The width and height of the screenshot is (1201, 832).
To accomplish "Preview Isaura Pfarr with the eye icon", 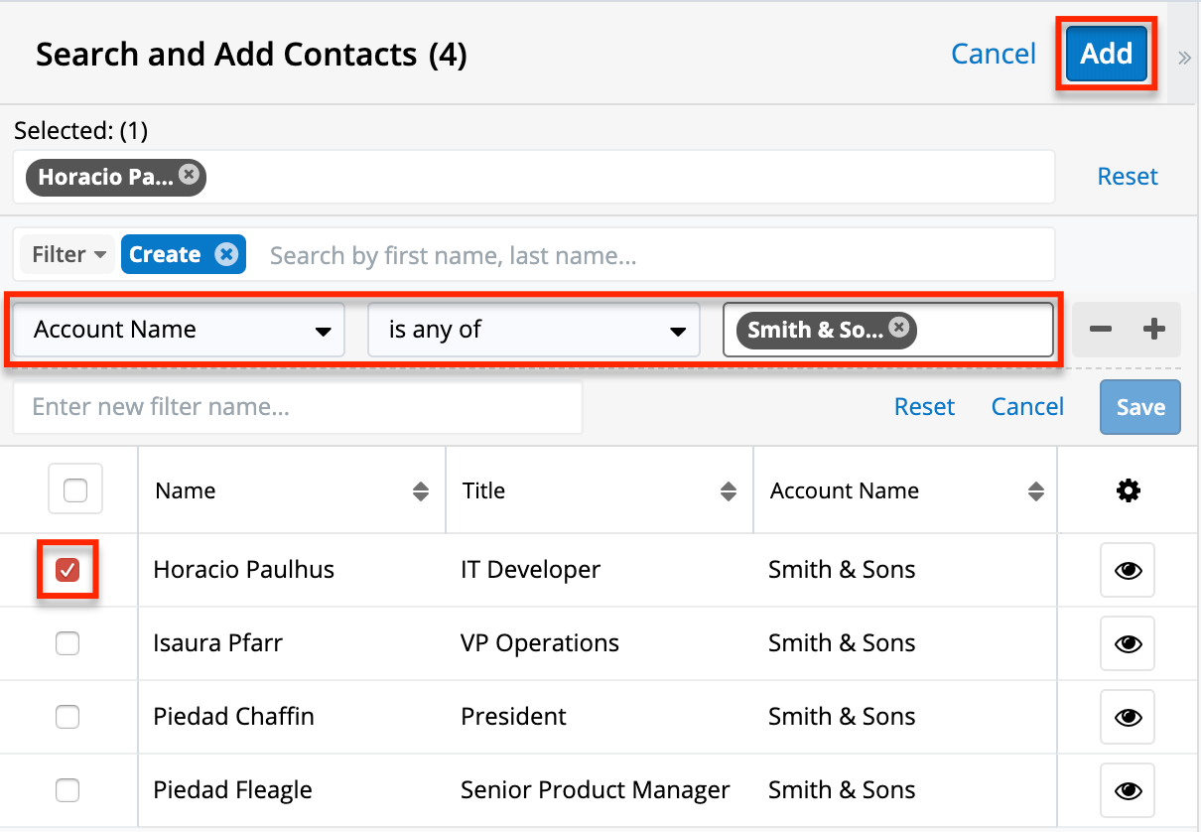I will [1128, 643].
